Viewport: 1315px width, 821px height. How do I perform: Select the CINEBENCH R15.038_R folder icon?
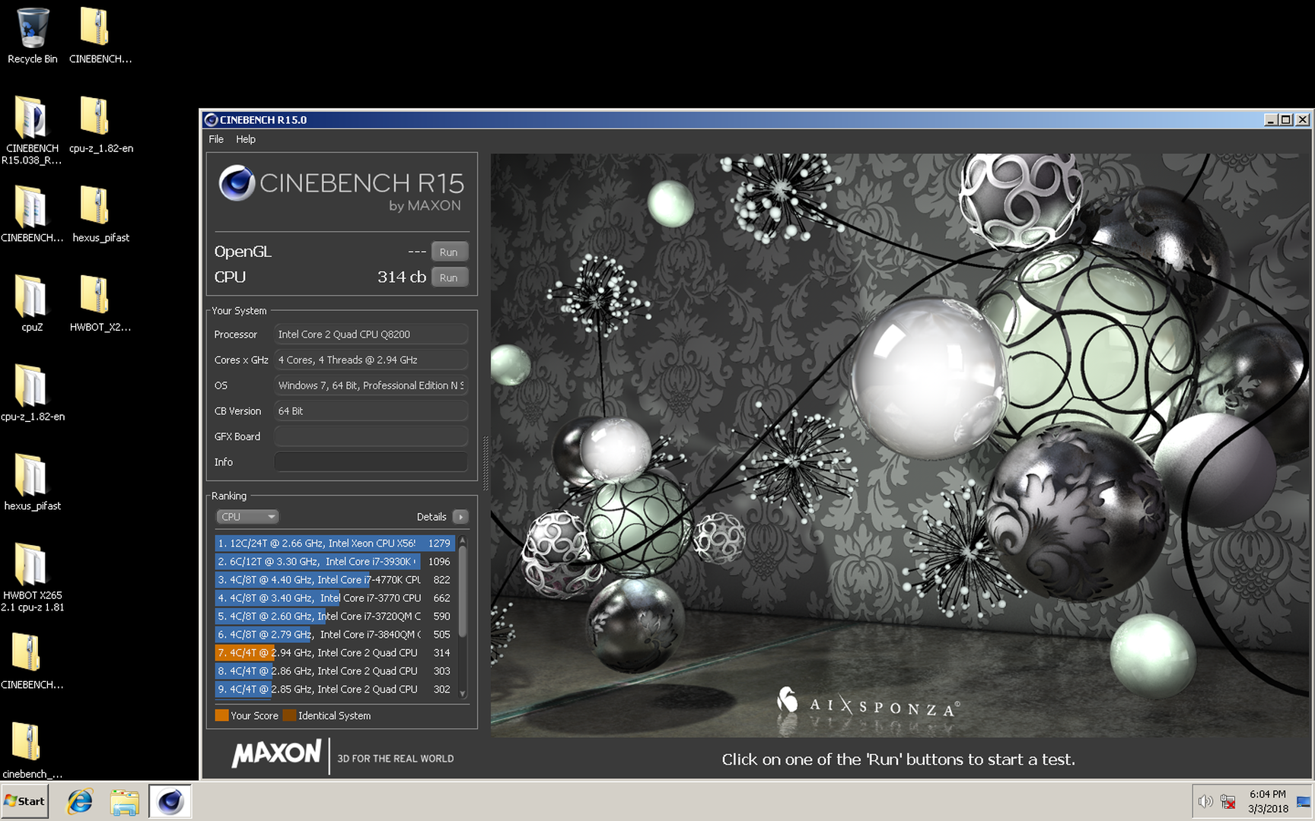click(31, 129)
